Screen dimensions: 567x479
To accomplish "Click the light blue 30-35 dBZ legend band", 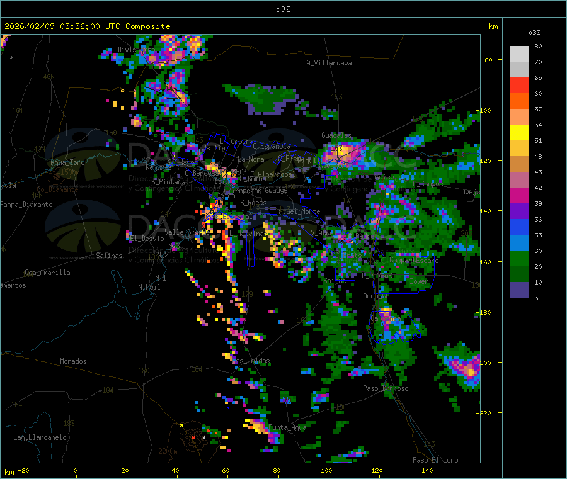I will [x=519, y=243].
